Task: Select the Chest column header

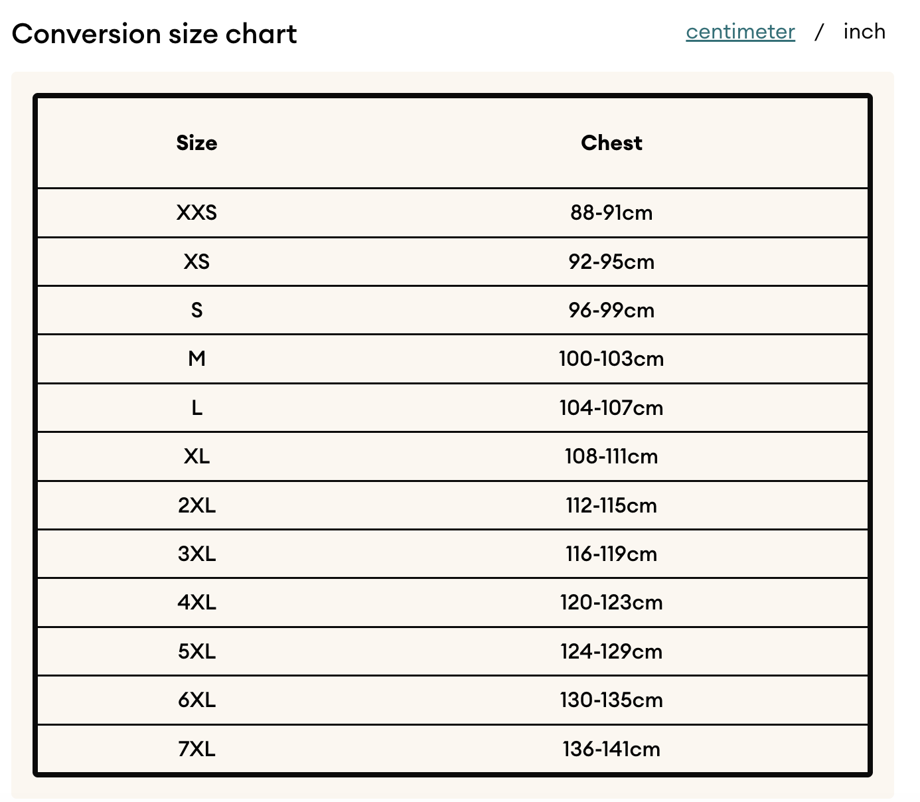Action: 611,143
